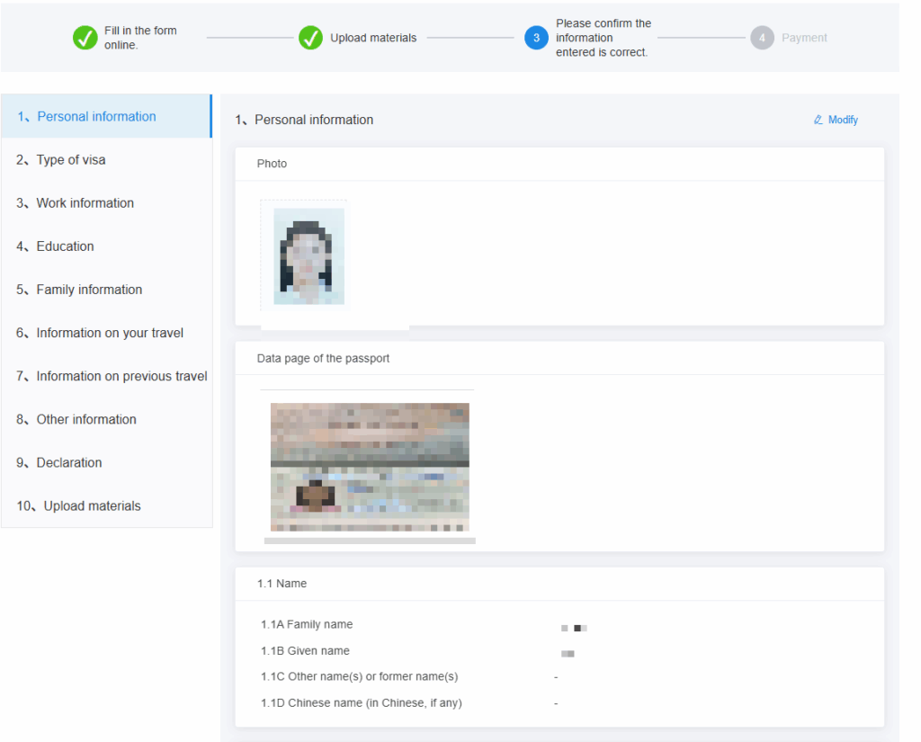
Task: Select Information on previous travel
Action: [x=121, y=376]
